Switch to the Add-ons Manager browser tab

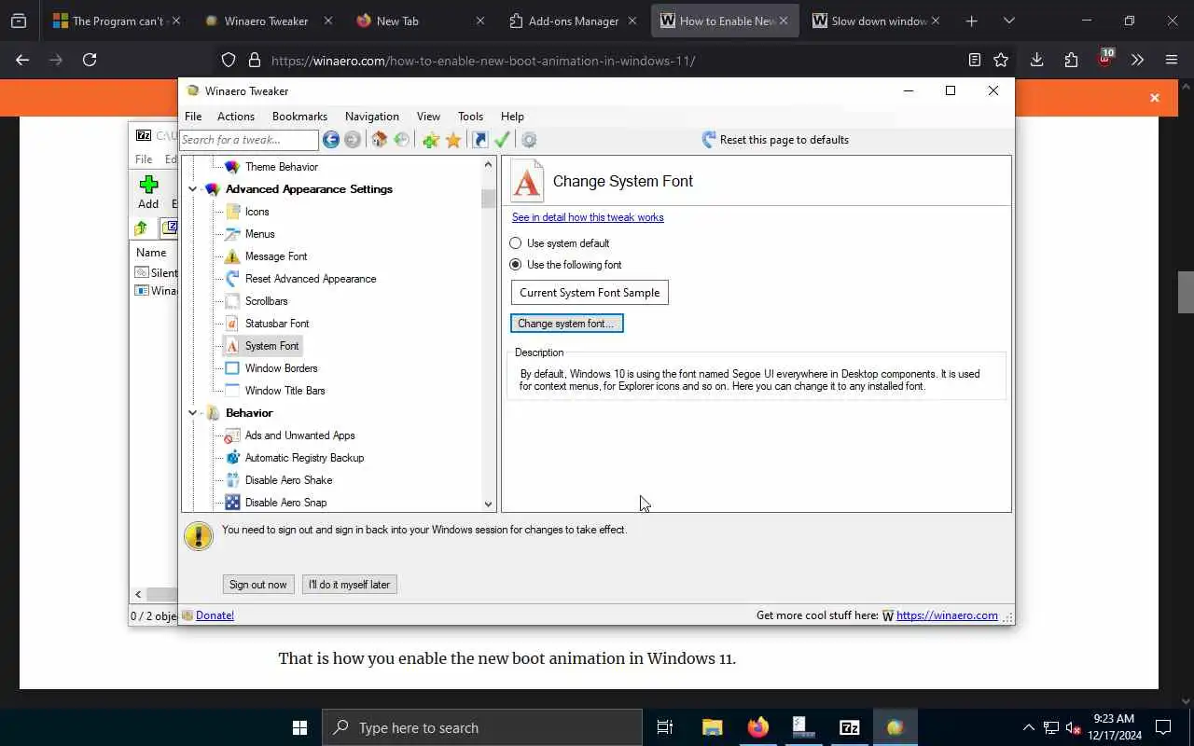(573, 21)
